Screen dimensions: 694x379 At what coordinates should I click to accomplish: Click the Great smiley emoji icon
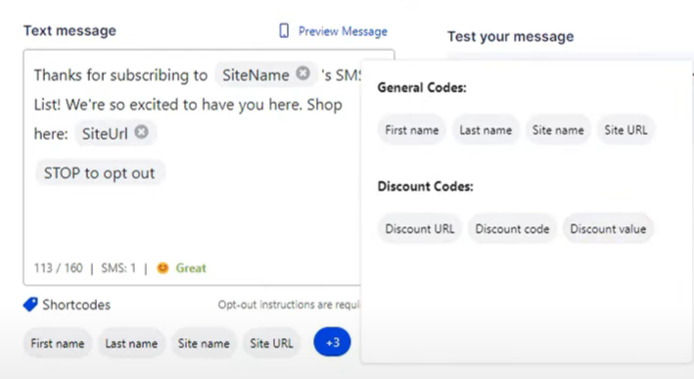[x=162, y=268]
